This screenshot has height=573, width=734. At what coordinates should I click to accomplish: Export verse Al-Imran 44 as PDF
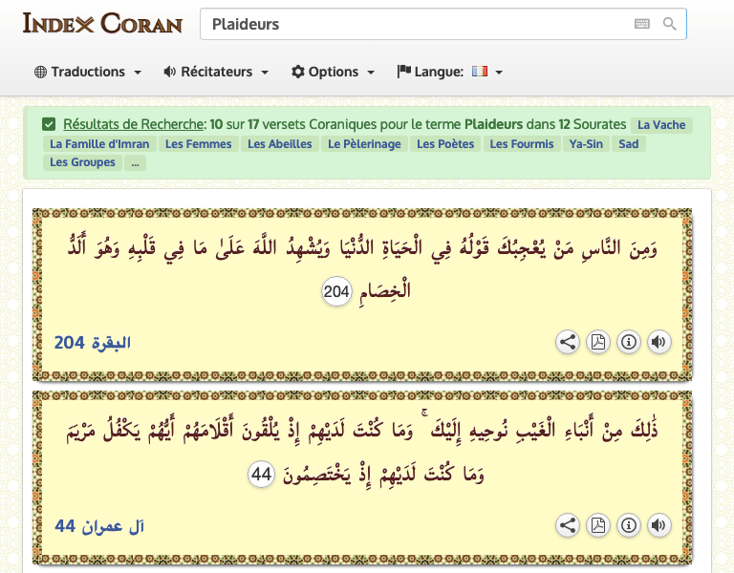point(598,524)
